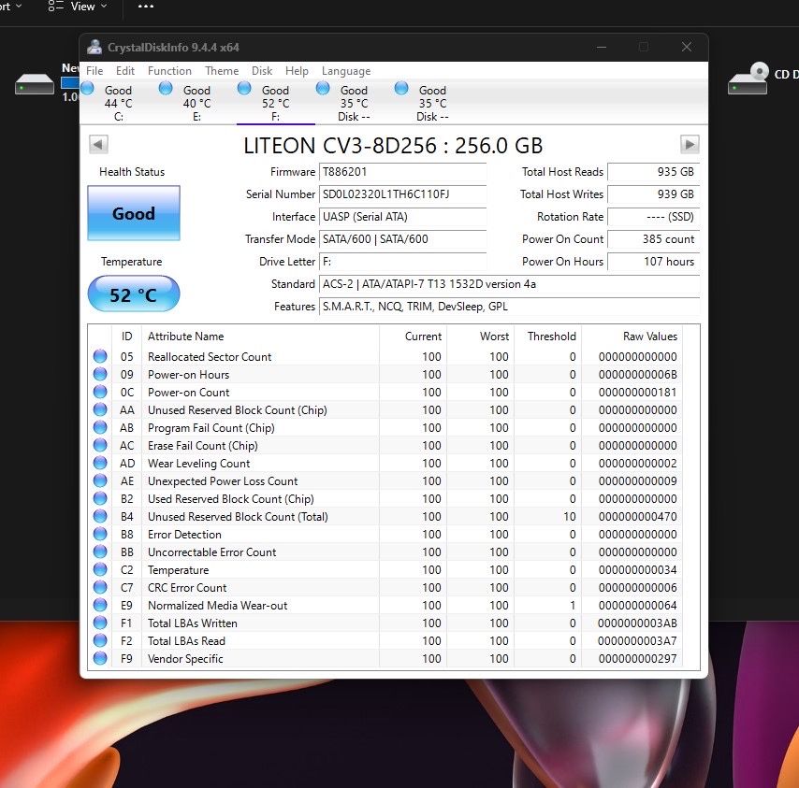Click status orb for Reallocated Sector Count

pos(100,356)
